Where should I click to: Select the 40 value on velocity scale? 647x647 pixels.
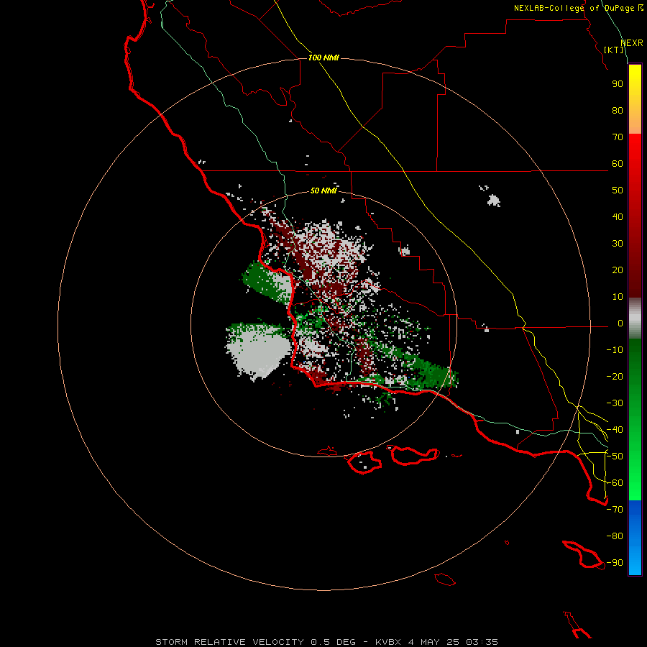click(618, 217)
